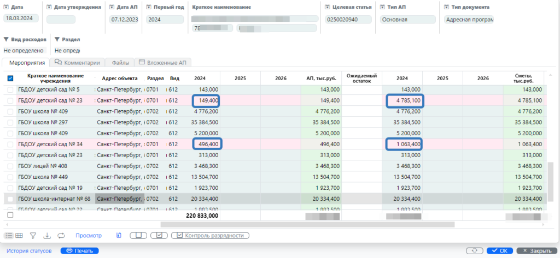The width and height of the screenshot is (560, 258).
Task: Open the Тип АП field showing Основная
Action: point(407,20)
